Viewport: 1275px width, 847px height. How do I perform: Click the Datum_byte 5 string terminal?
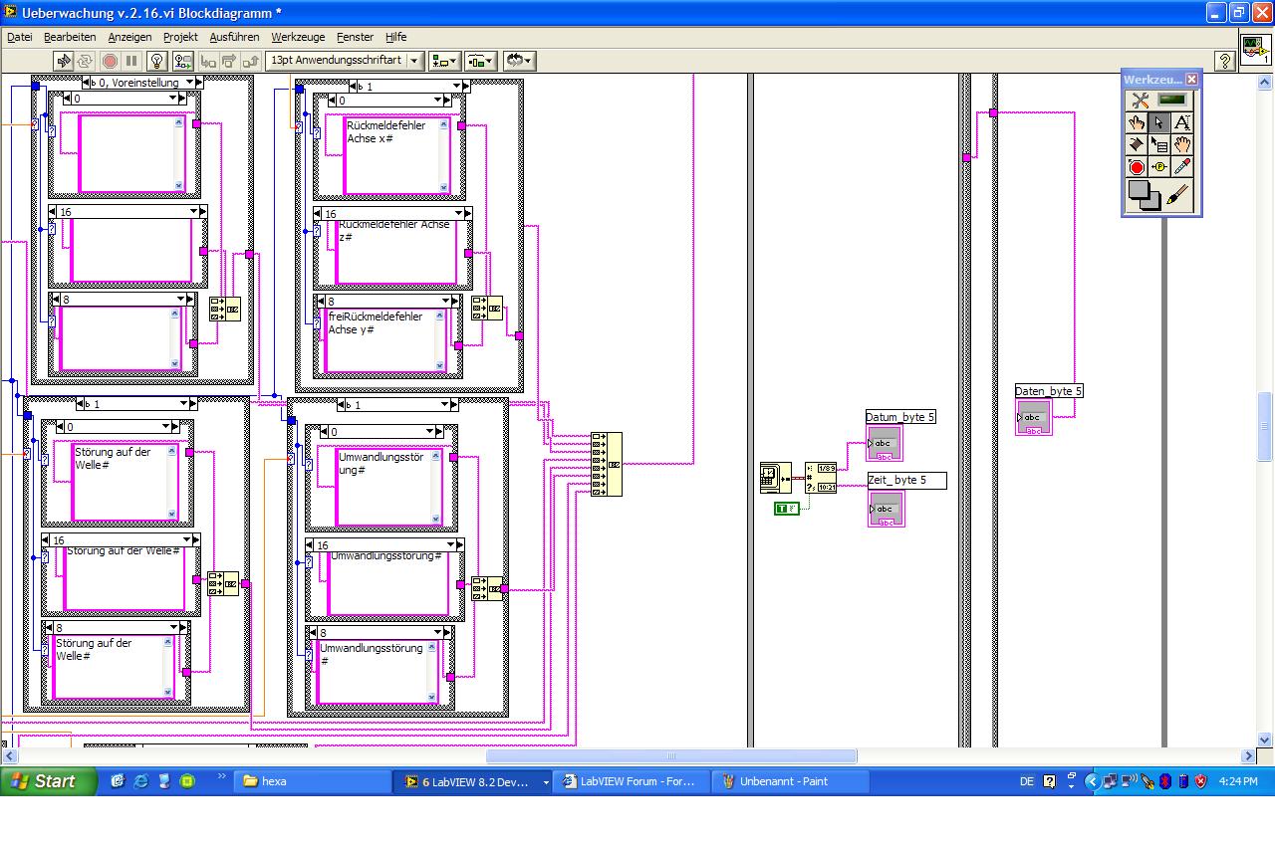click(x=885, y=444)
